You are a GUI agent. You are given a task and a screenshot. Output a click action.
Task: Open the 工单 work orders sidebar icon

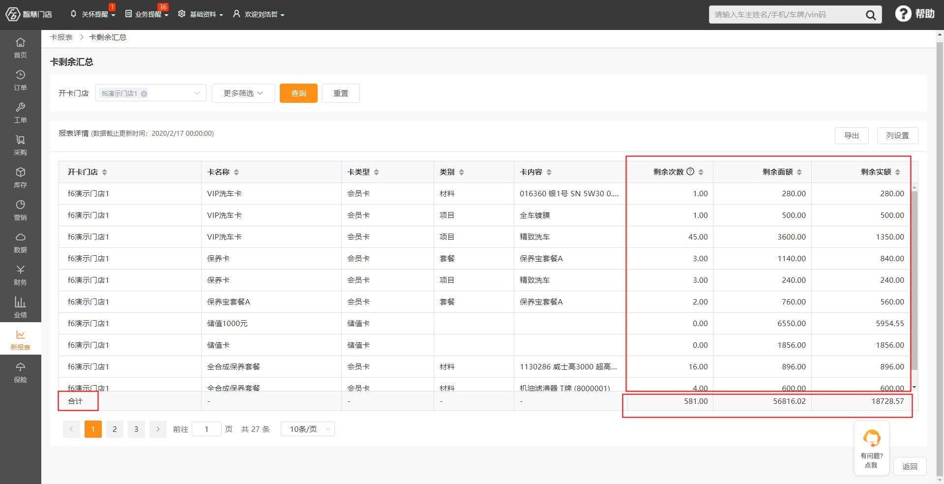(20, 112)
